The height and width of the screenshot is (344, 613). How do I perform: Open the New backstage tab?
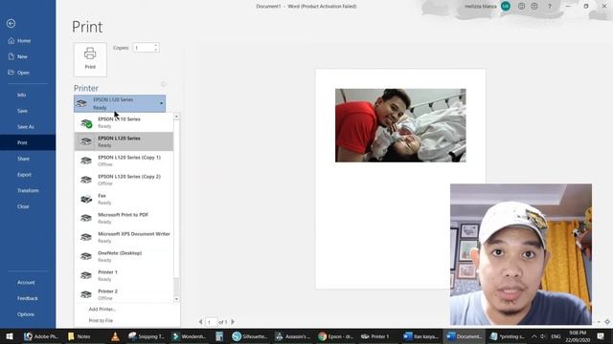pyautogui.click(x=28, y=56)
